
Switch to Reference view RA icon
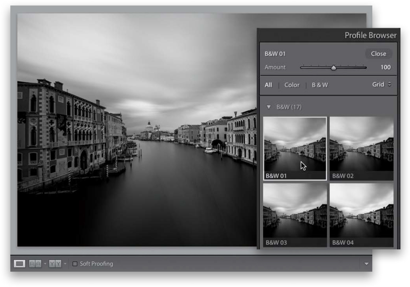[x=35, y=264]
